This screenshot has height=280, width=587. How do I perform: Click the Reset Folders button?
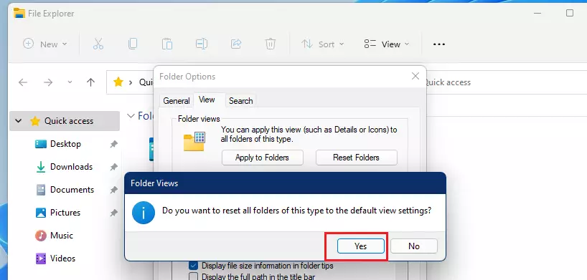(357, 158)
